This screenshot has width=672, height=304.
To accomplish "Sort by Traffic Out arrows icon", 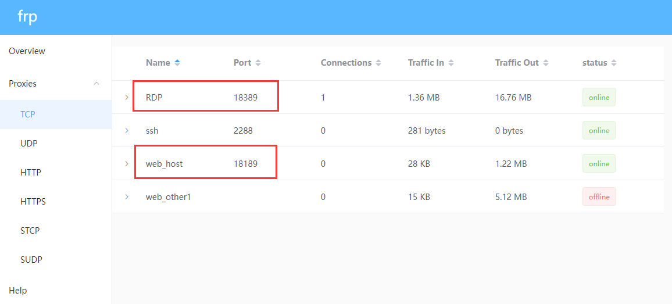I will tap(546, 63).
